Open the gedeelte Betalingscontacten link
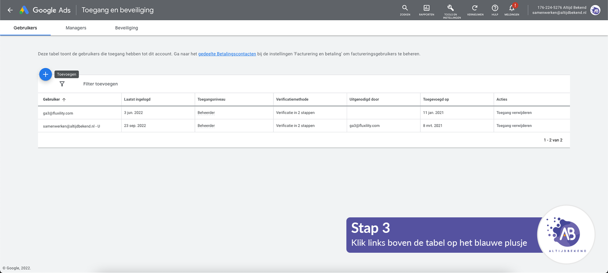 click(227, 54)
